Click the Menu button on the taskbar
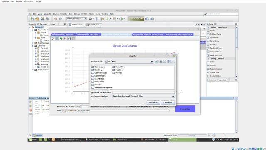 coord(33,140)
